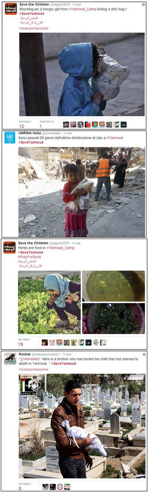Click @ViomisAID mention in Rachel's tweet
This screenshot has height=494, width=150.
tap(30, 359)
